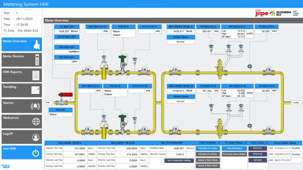Open the Meter Devices page

pos(22,59)
